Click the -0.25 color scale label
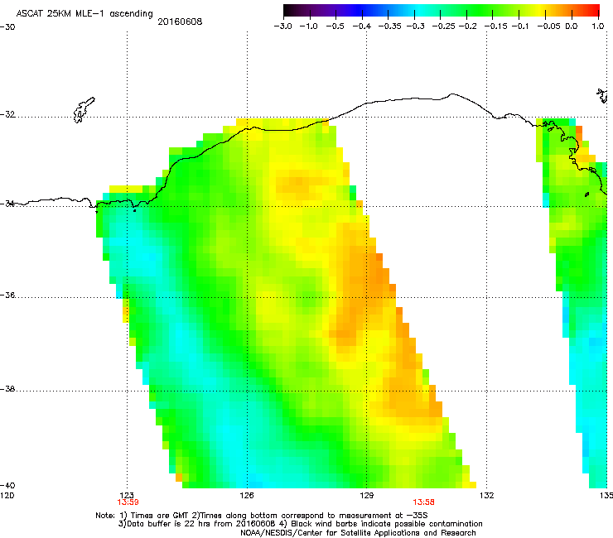 443,26
